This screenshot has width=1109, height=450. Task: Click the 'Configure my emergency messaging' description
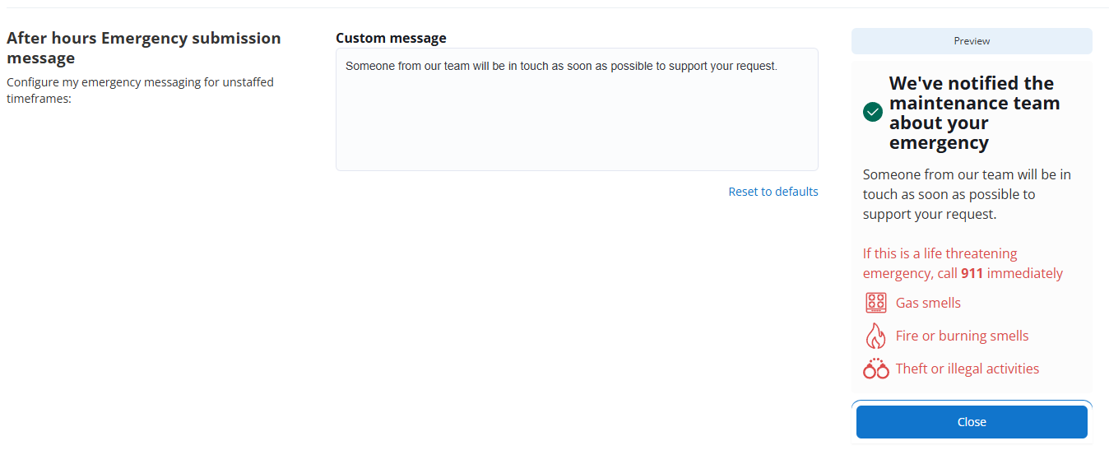pos(140,90)
